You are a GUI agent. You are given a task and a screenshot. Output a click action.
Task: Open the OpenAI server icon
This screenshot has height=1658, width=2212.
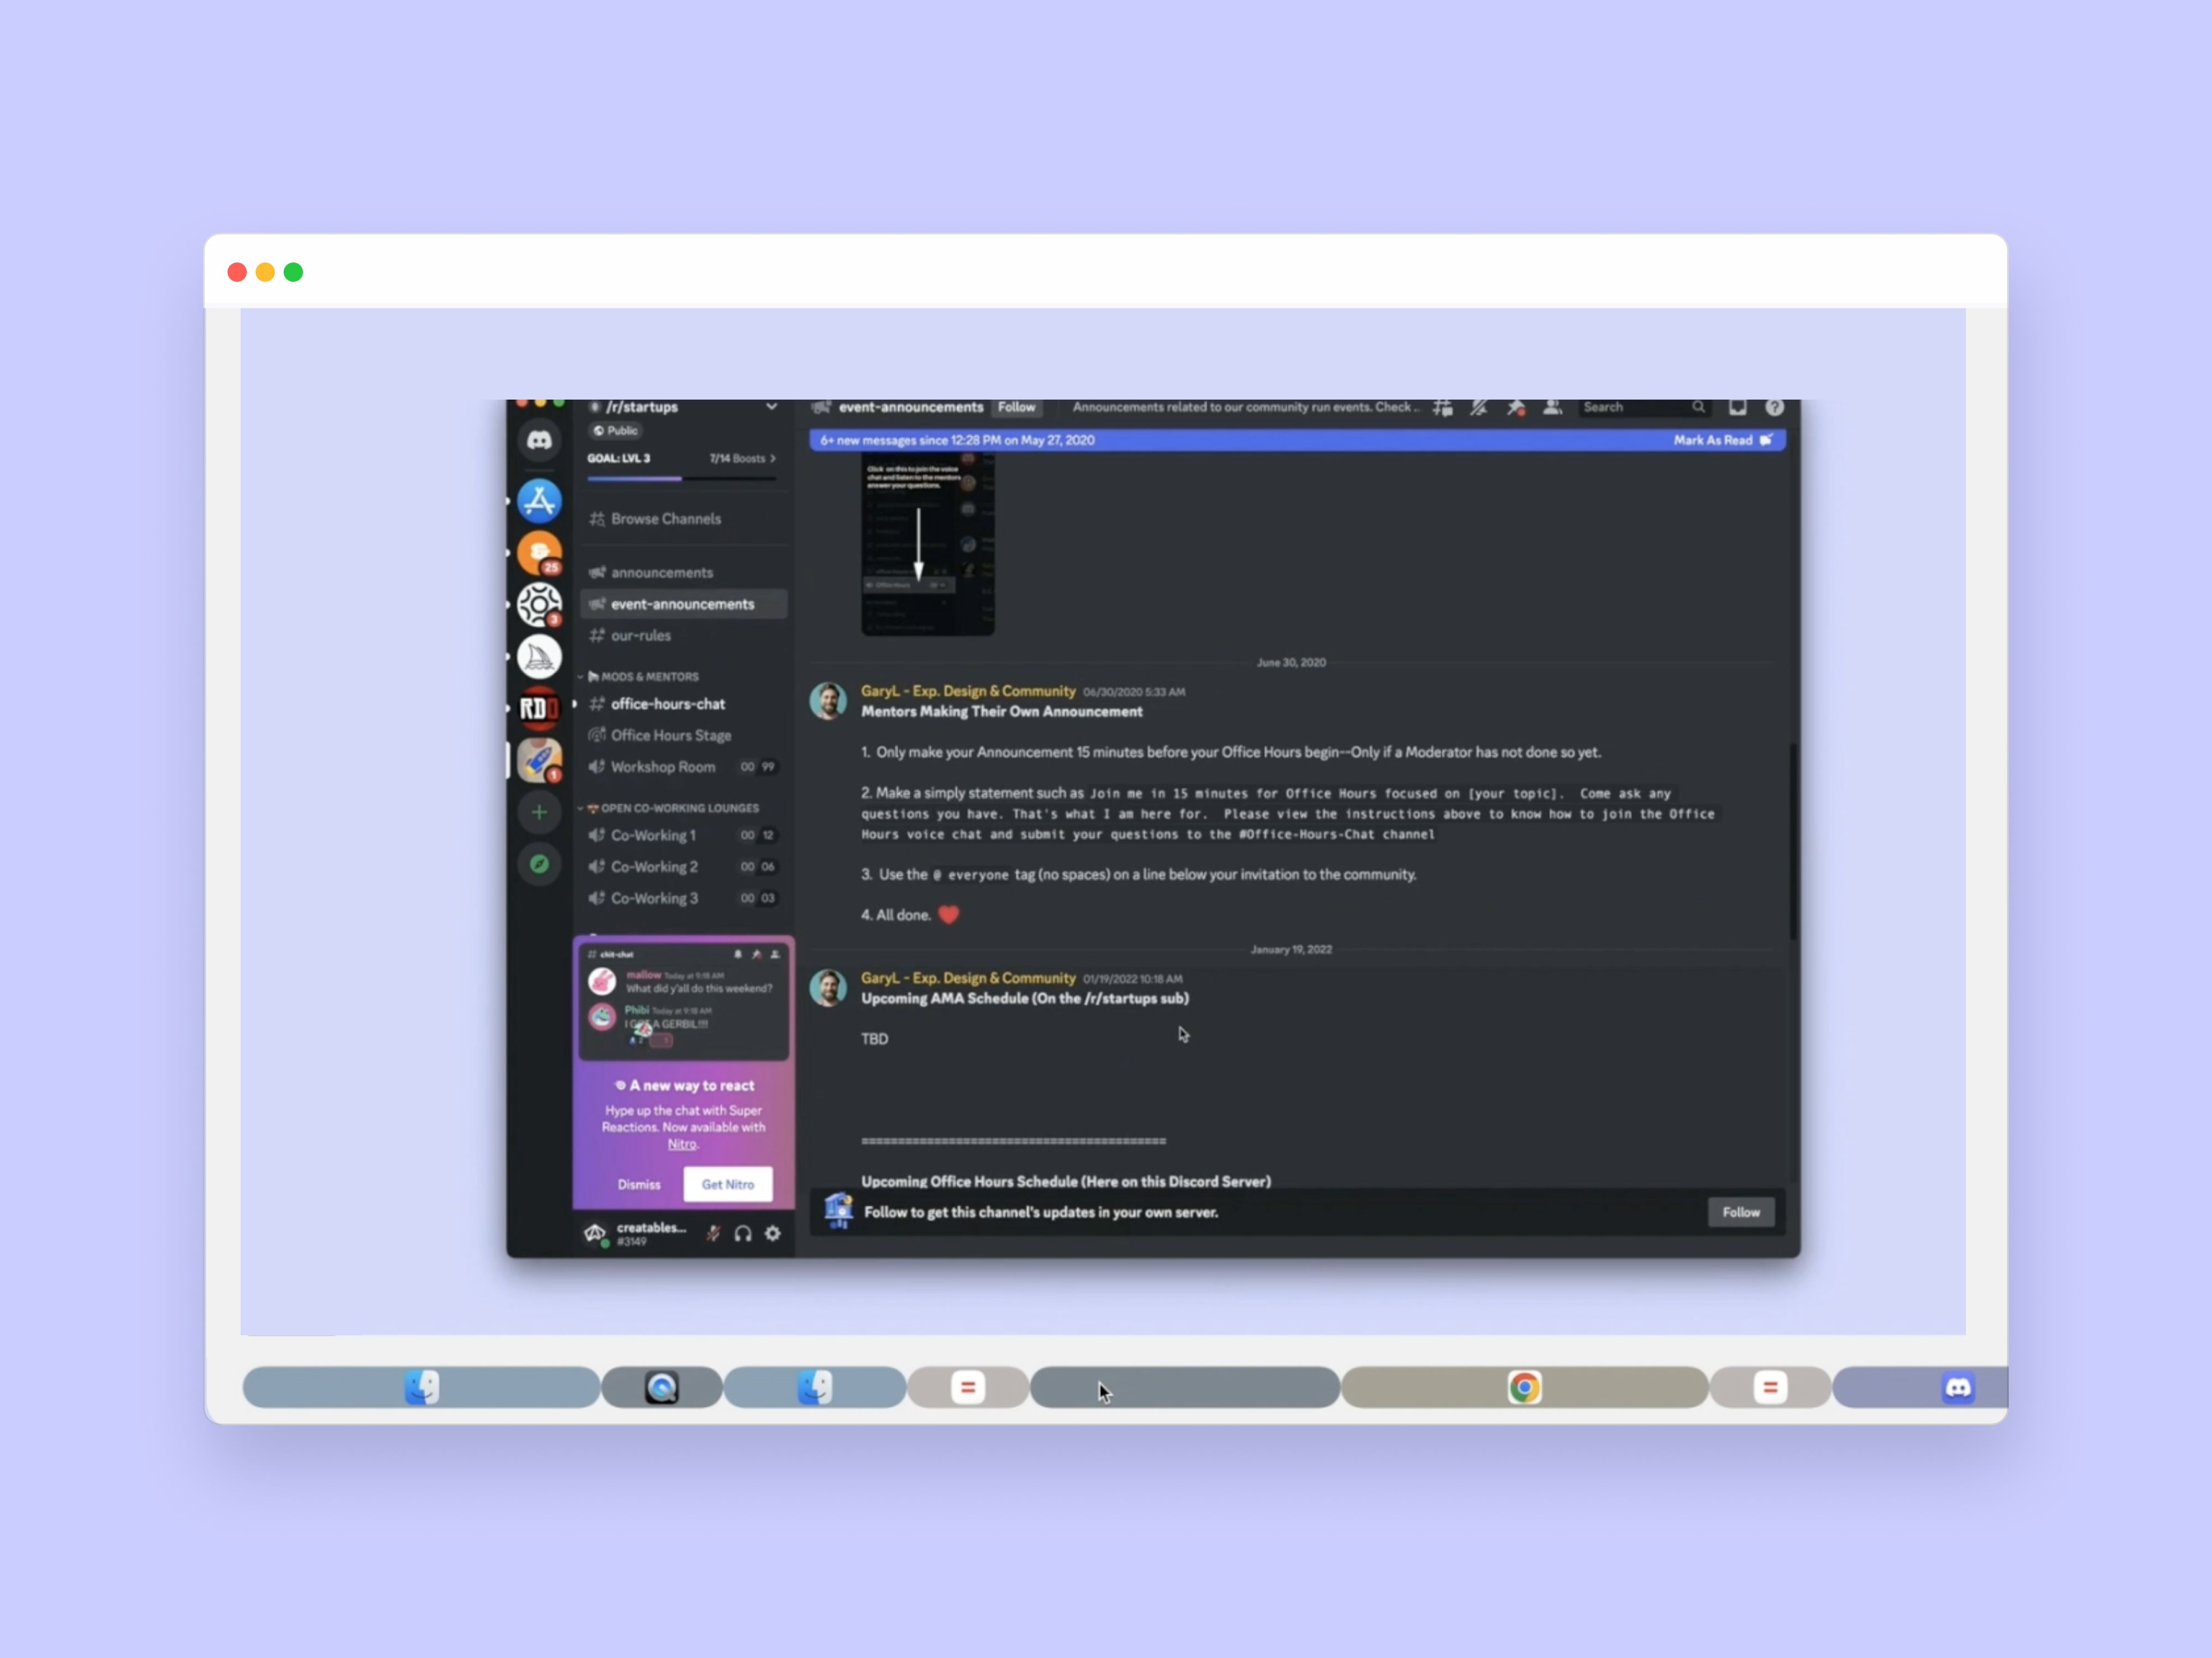[x=539, y=605]
